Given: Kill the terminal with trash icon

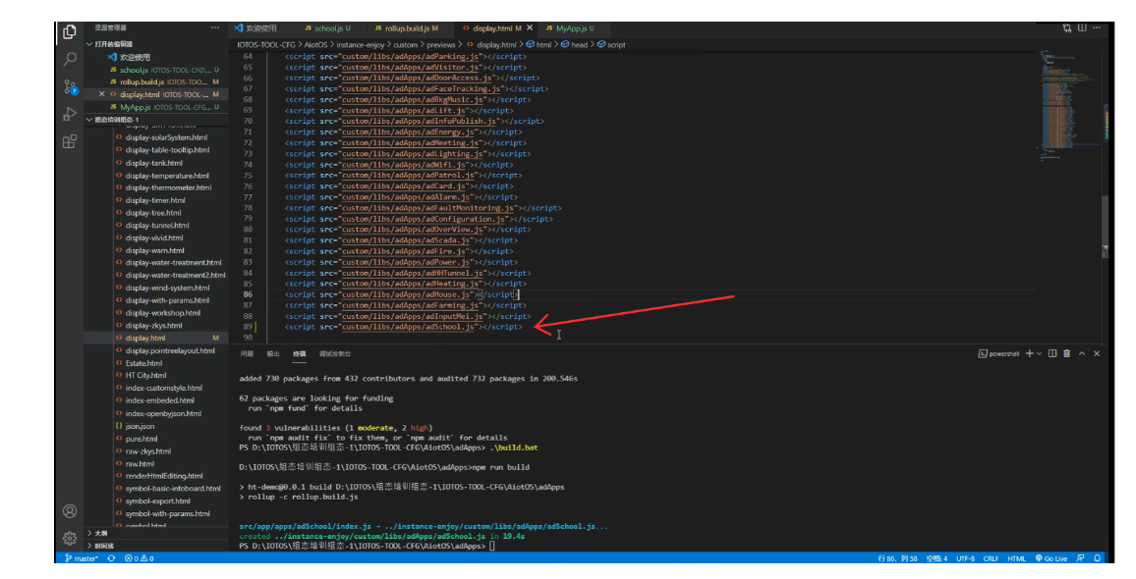Looking at the screenshot, I should 1066,353.
